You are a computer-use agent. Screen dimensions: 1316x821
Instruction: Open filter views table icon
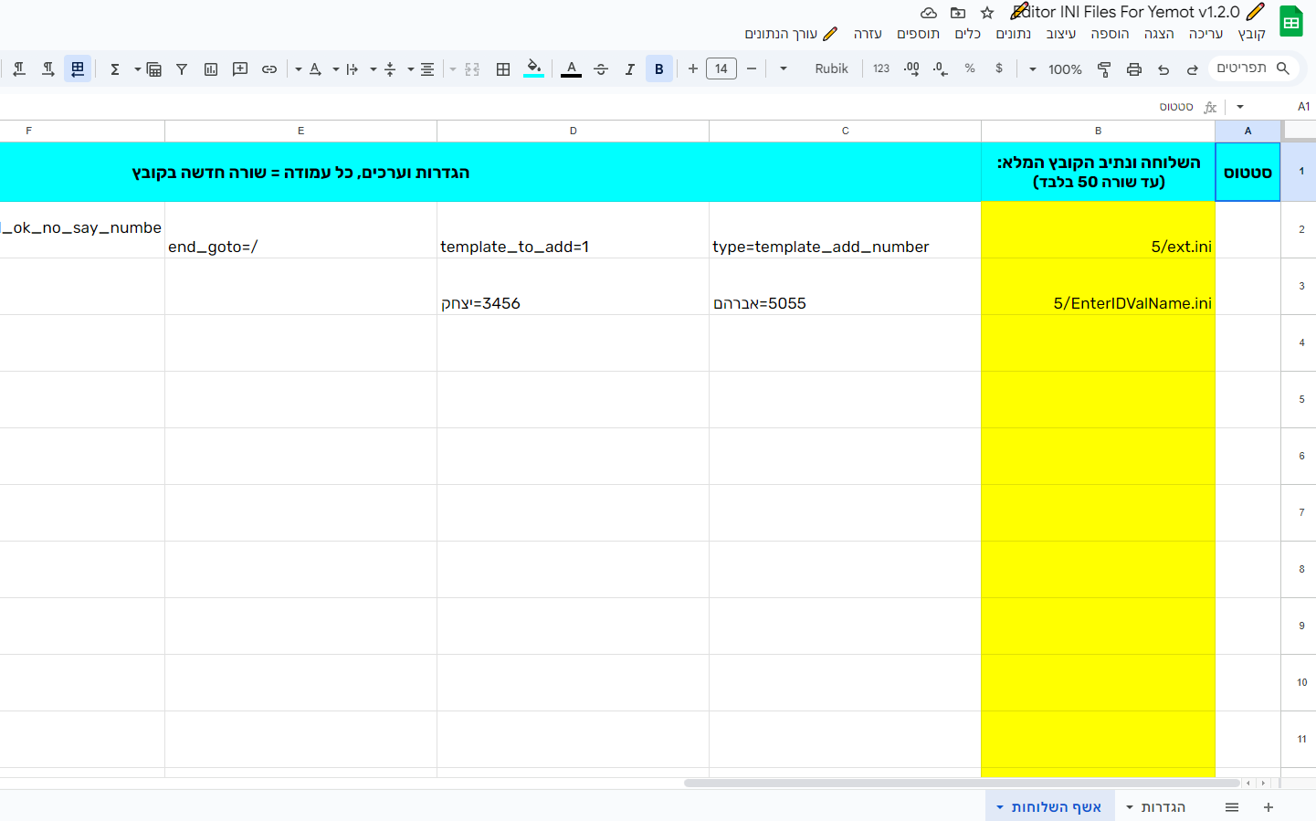[x=154, y=69]
